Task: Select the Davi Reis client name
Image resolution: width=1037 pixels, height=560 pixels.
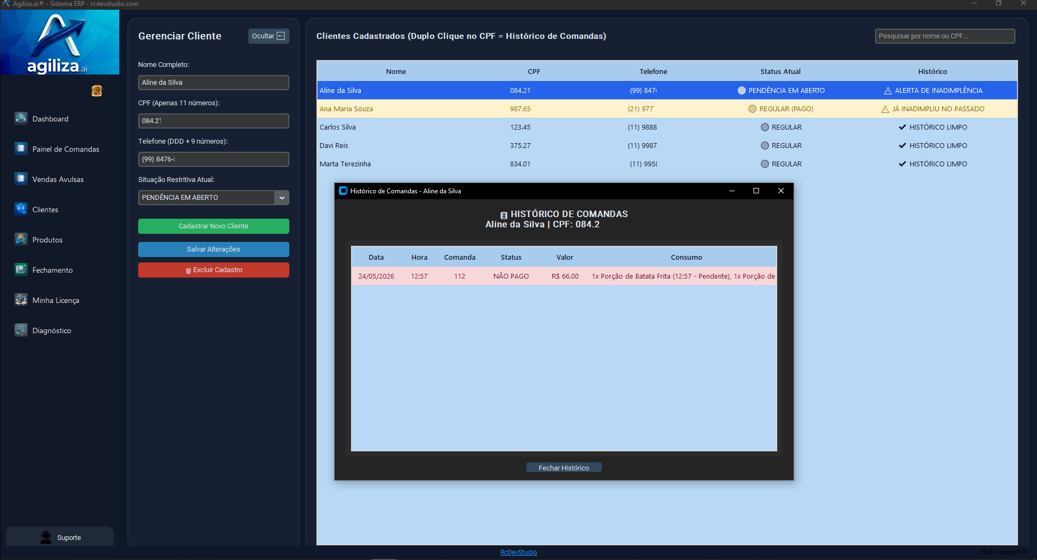Action: tap(334, 146)
